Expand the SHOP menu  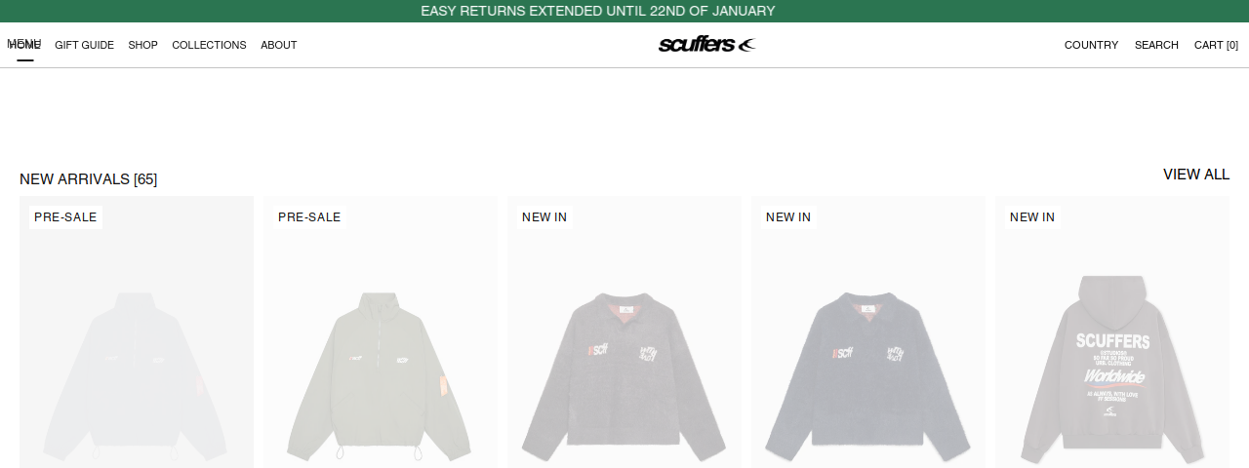pyautogui.click(x=142, y=45)
